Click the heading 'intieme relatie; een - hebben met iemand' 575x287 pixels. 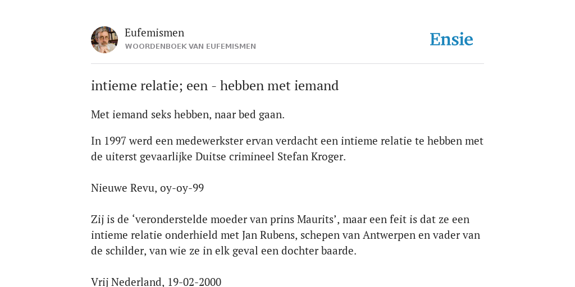[x=215, y=86]
